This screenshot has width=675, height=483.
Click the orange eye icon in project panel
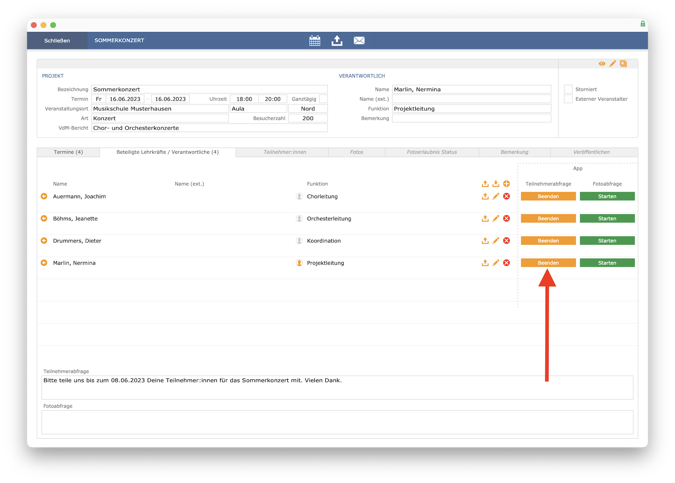tap(602, 64)
